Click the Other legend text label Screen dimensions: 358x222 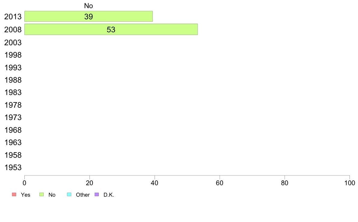[x=83, y=195]
